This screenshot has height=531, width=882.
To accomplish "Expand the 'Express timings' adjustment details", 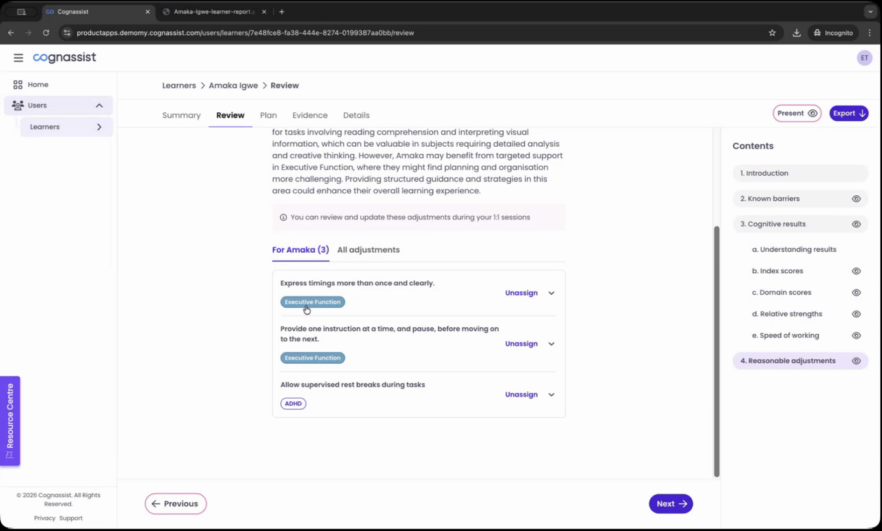I will pyautogui.click(x=551, y=293).
